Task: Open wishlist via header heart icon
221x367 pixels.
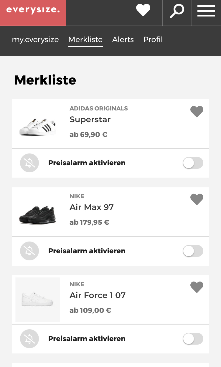Action: pos(143,11)
